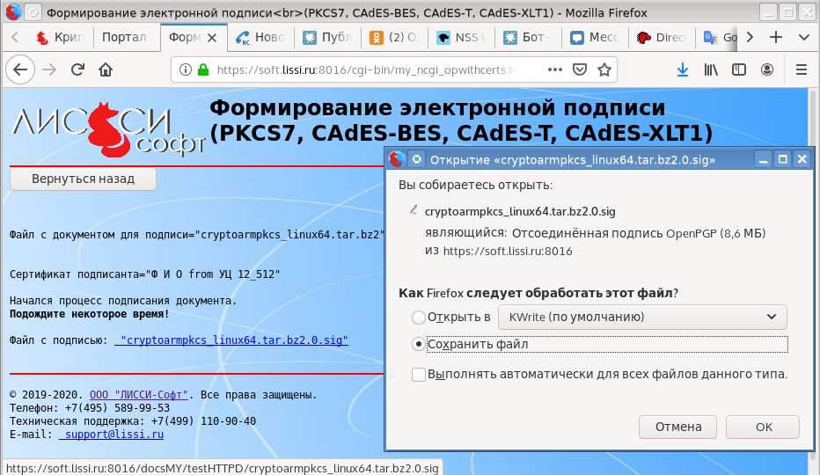Image resolution: width=820 pixels, height=475 pixels.
Task: Select the 'Сохранить файл' radio option
Action: [x=418, y=344]
